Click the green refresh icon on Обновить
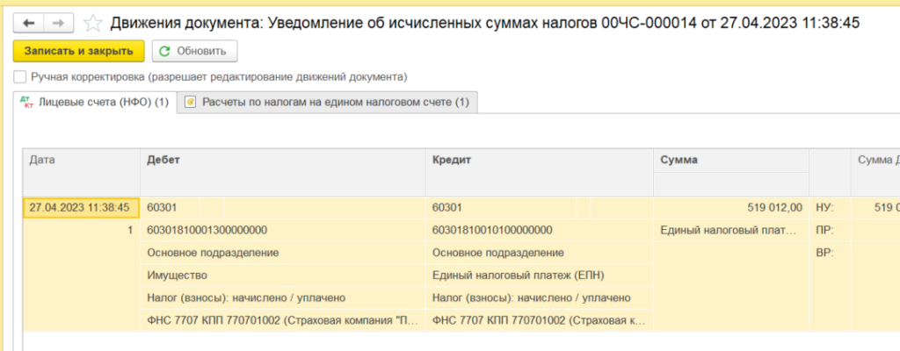This screenshot has width=900, height=351. coord(165,51)
